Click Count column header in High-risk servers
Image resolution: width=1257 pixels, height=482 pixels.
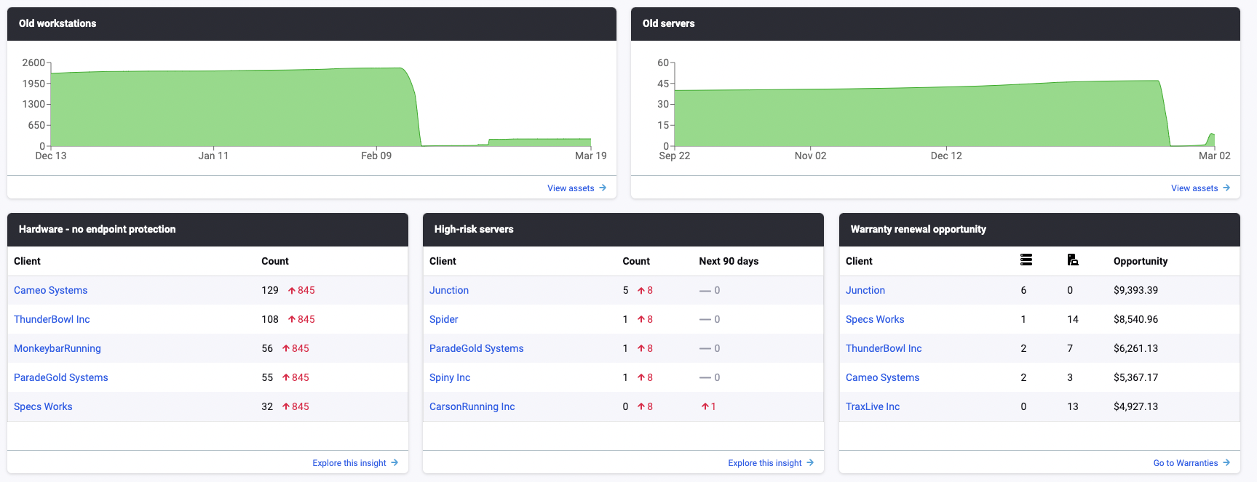pos(636,261)
